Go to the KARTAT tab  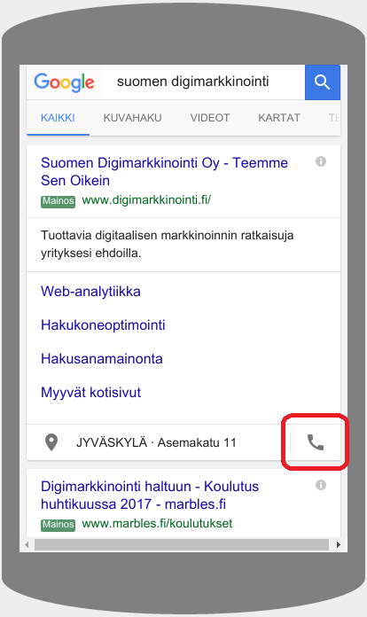point(279,118)
